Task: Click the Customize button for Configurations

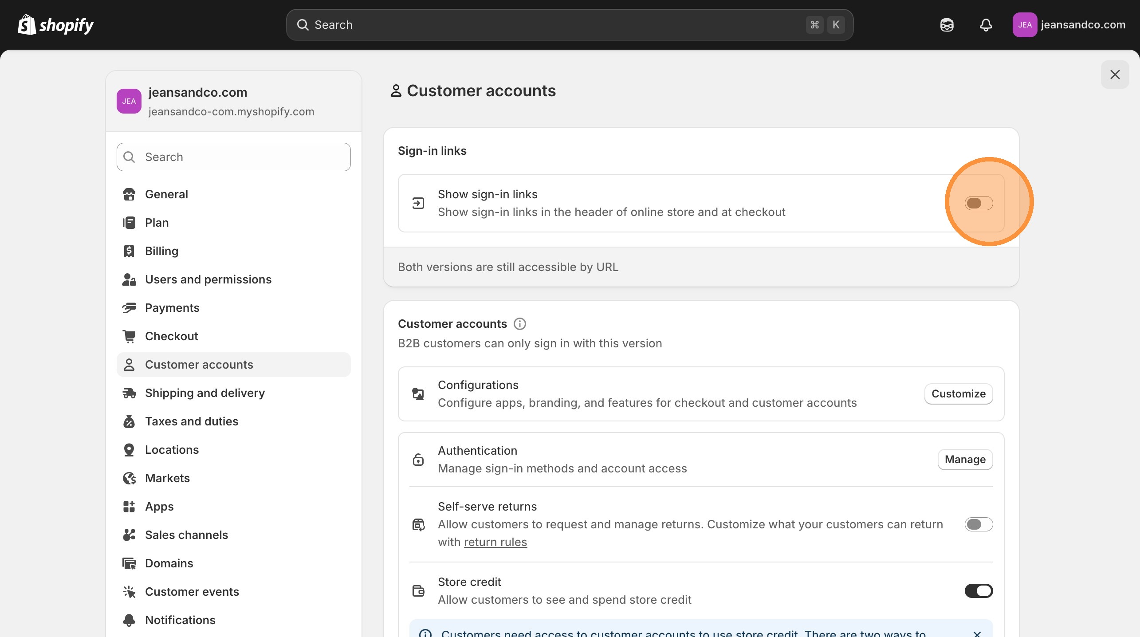Action: click(x=959, y=393)
